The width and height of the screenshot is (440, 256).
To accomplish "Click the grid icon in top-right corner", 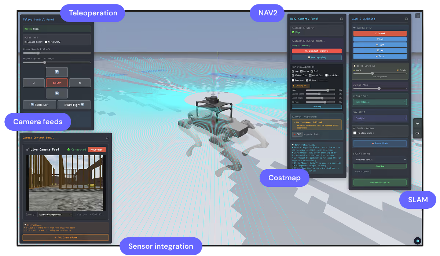I will [418, 16].
